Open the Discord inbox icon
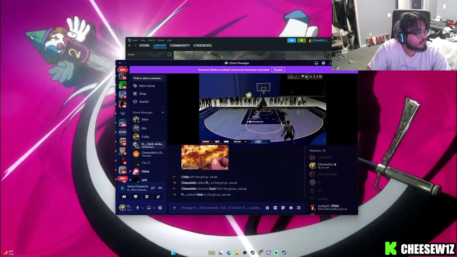This screenshot has height=257, width=457. [316, 63]
